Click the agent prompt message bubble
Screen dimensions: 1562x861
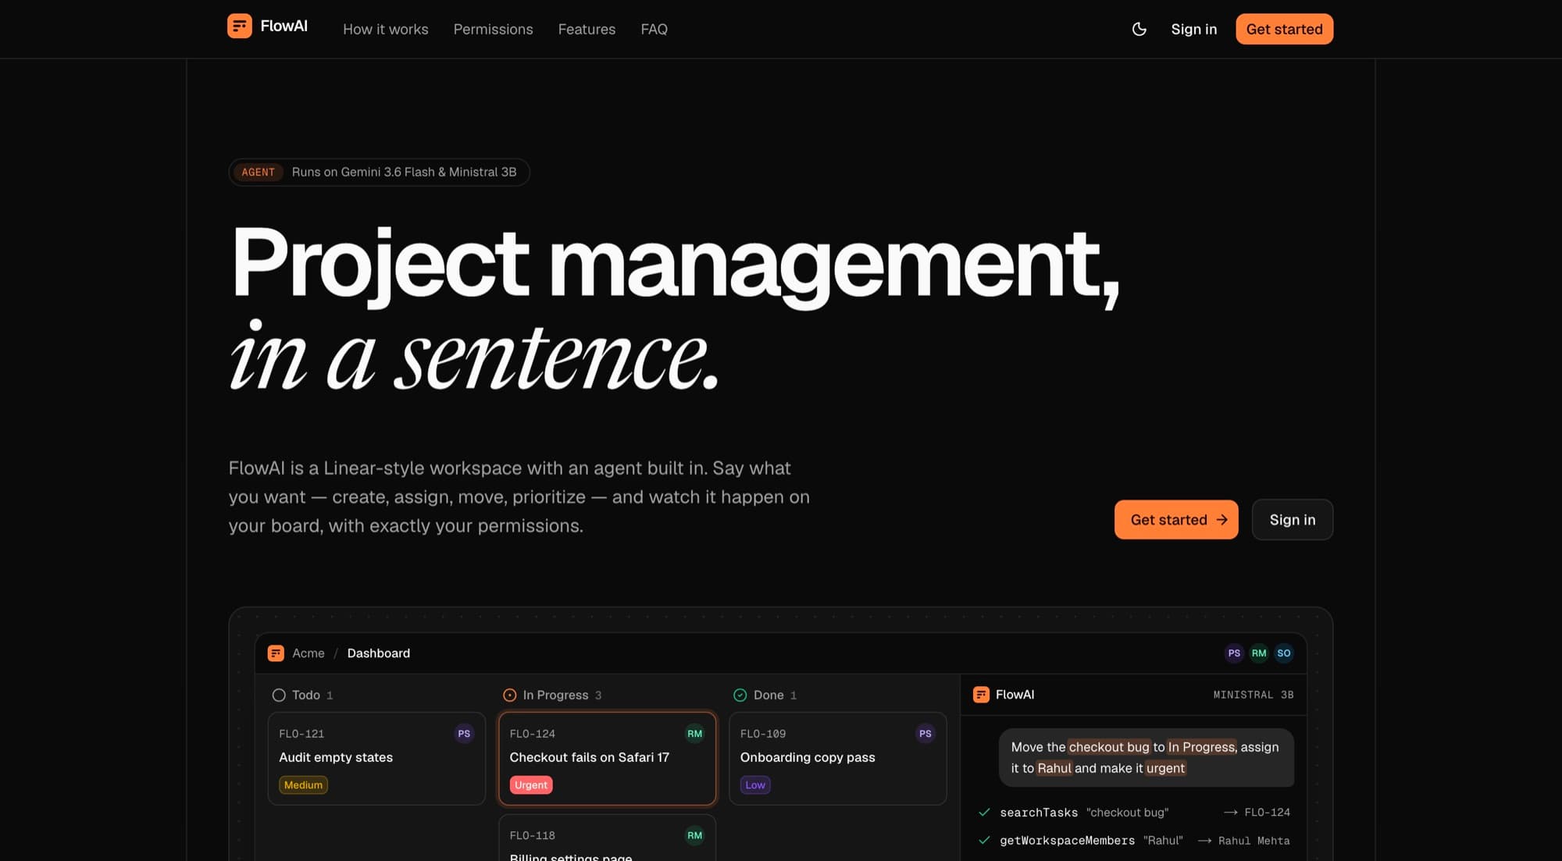tap(1147, 757)
